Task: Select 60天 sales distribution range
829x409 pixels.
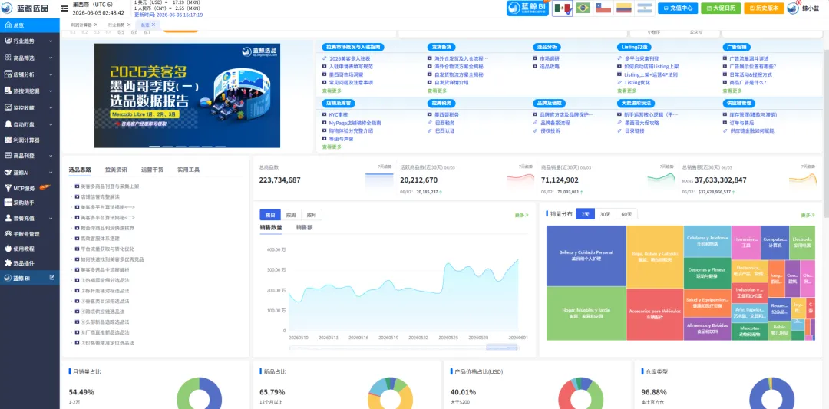Action: pyautogui.click(x=626, y=214)
